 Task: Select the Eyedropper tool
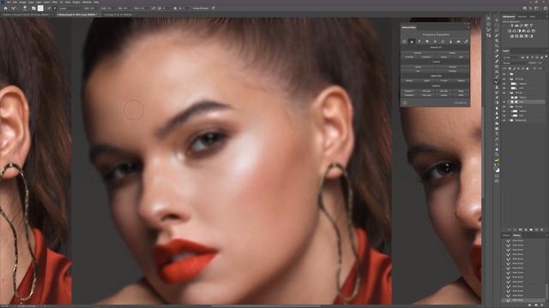[497, 51]
